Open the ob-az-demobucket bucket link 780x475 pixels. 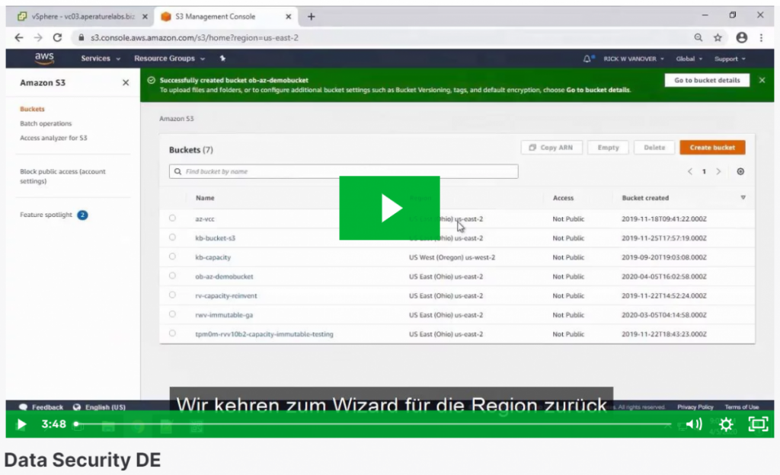(224, 276)
